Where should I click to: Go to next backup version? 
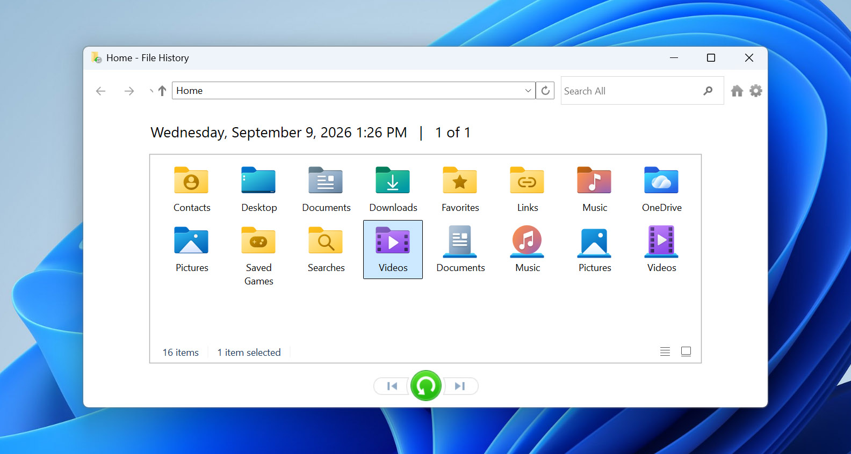[460, 386]
